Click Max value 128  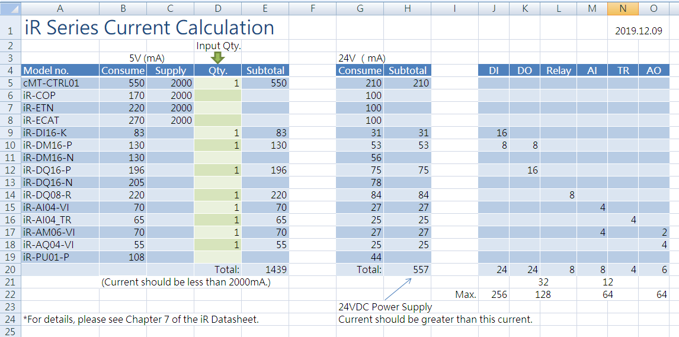(543, 295)
